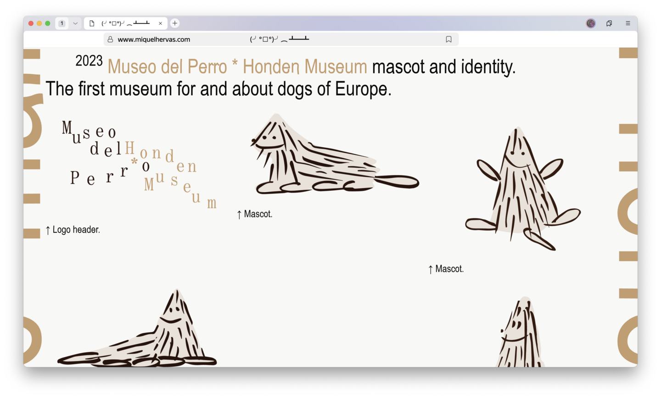Open the bookmarks panel icon beside the avatar
The width and height of the screenshot is (661, 398).
tap(609, 23)
